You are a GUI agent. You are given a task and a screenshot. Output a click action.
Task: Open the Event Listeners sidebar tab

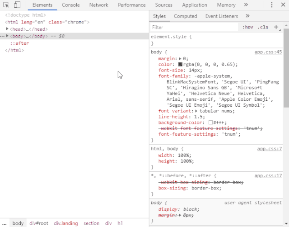pyautogui.click(x=222, y=16)
